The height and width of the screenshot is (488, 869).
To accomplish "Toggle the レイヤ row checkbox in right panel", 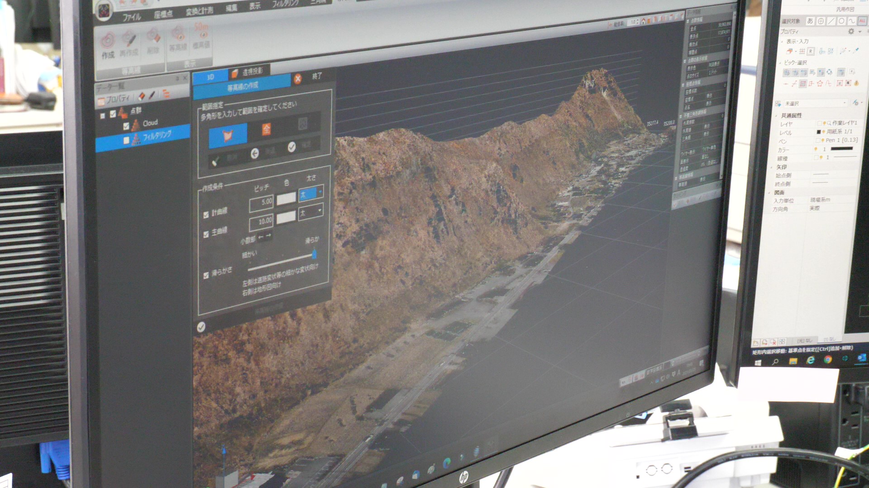I will pos(819,123).
